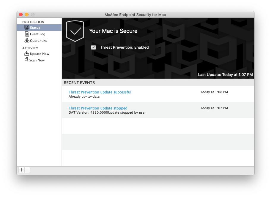Click the "Last Update" time text
This screenshot has height=197, width=271.
(225, 75)
